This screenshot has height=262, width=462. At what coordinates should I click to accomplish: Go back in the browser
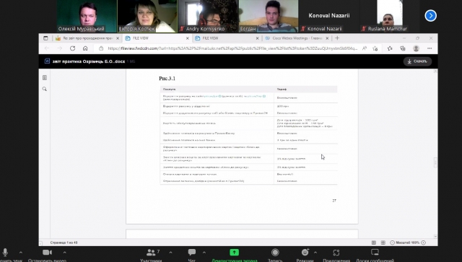point(46,48)
